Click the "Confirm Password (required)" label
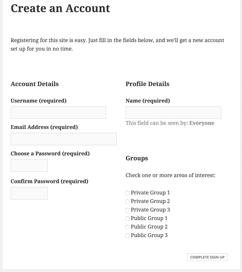The image size is (242, 272). click(49, 181)
